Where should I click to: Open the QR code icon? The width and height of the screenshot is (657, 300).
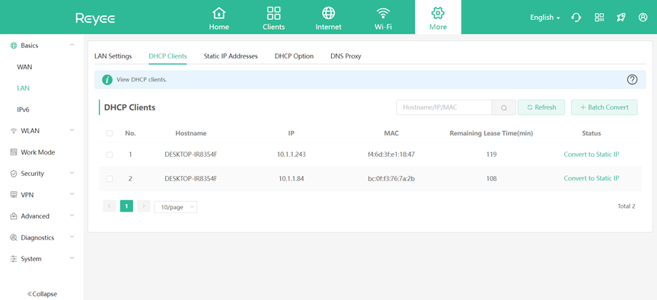tap(599, 18)
